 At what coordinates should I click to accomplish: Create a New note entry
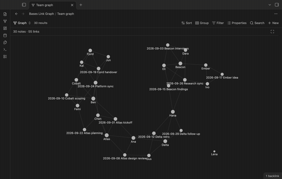click(273, 23)
